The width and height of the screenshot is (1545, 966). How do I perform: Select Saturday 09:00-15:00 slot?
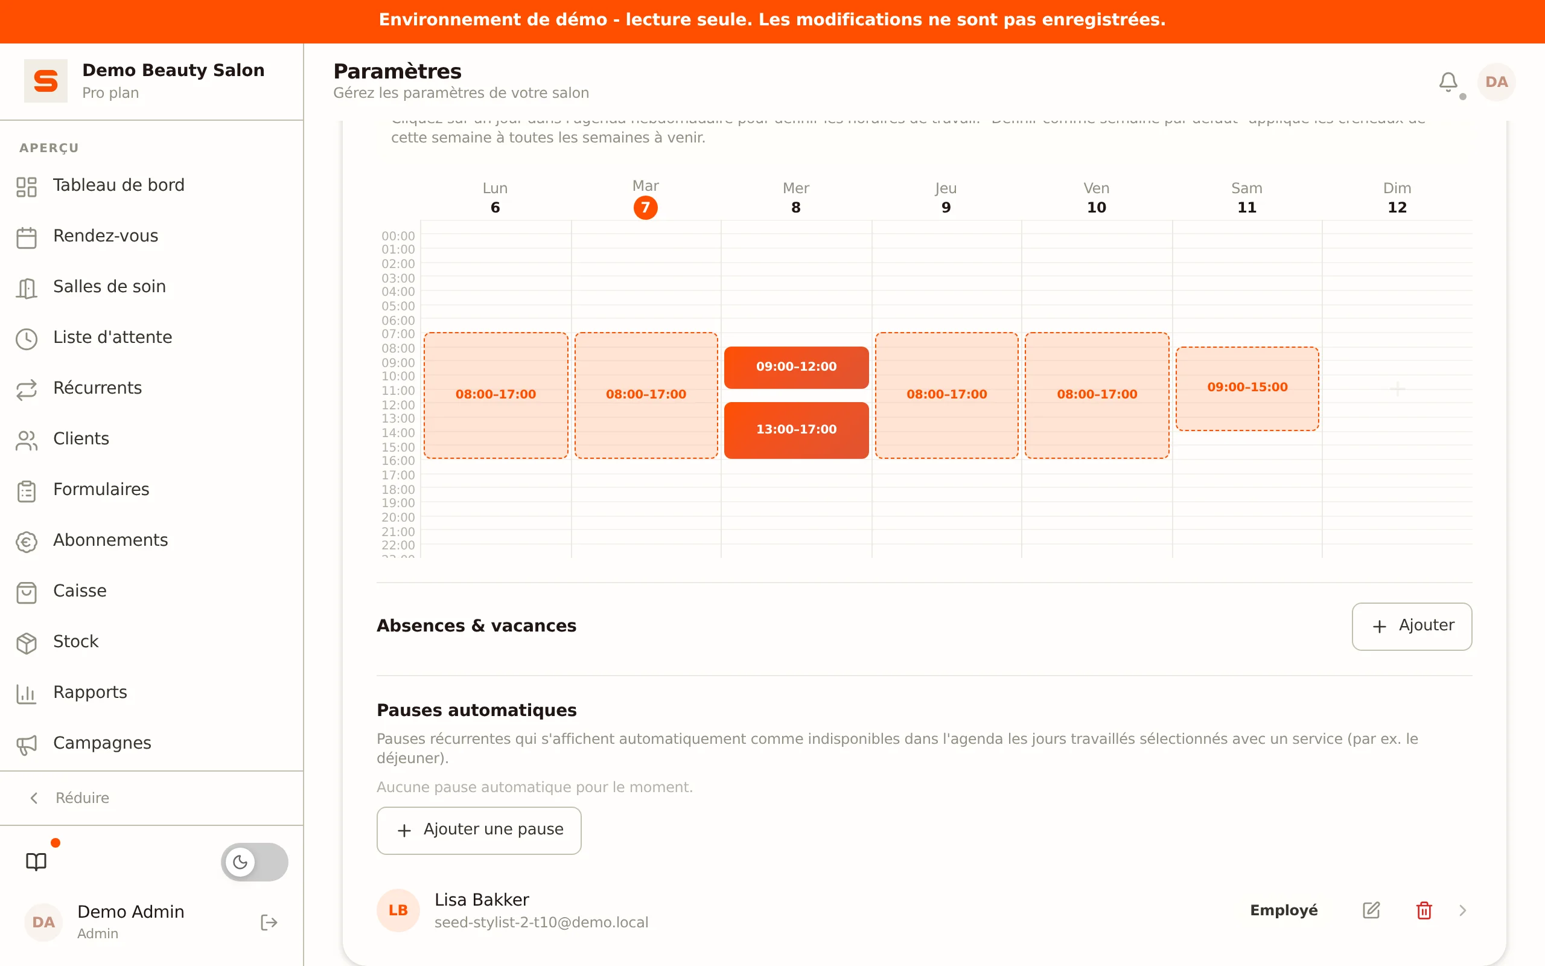1247,388
